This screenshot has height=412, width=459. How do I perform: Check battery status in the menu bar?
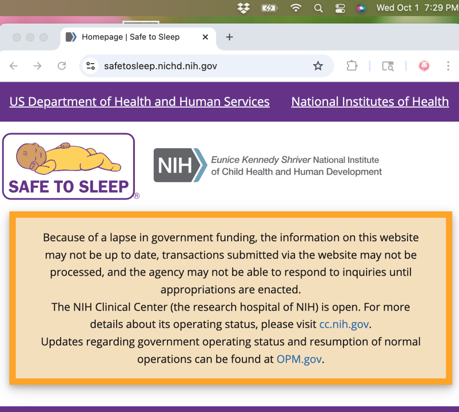click(269, 8)
